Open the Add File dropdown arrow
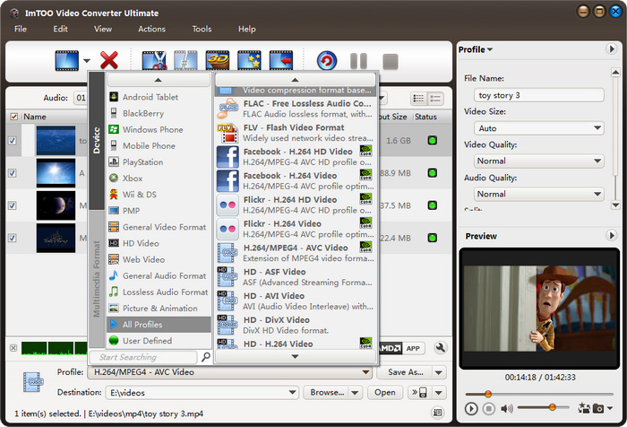The width and height of the screenshot is (627, 427). tap(86, 61)
